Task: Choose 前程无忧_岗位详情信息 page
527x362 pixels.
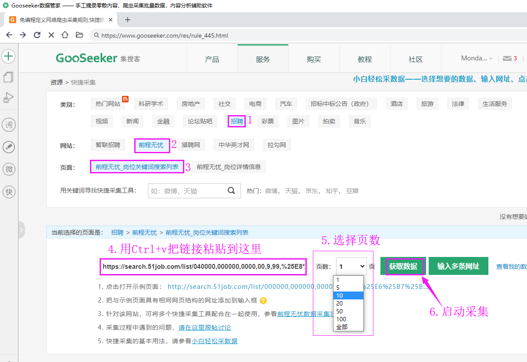Action: pos(229,167)
